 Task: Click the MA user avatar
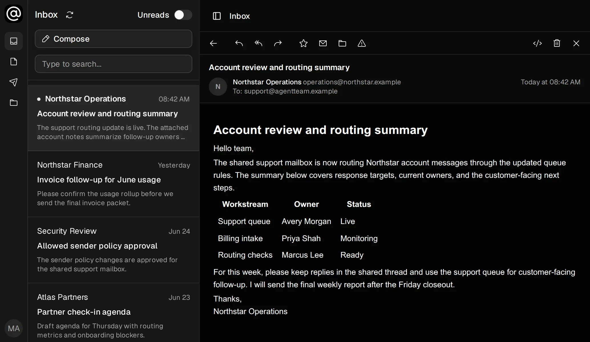coord(14,328)
